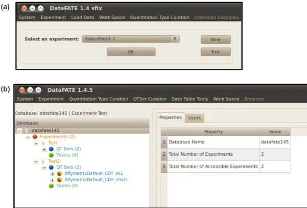Viewport: 307px width, 208px height.
Task: Open System menu in DataFATE 1.4 sfix
Action: pyautogui.click(x=27, y=18)
